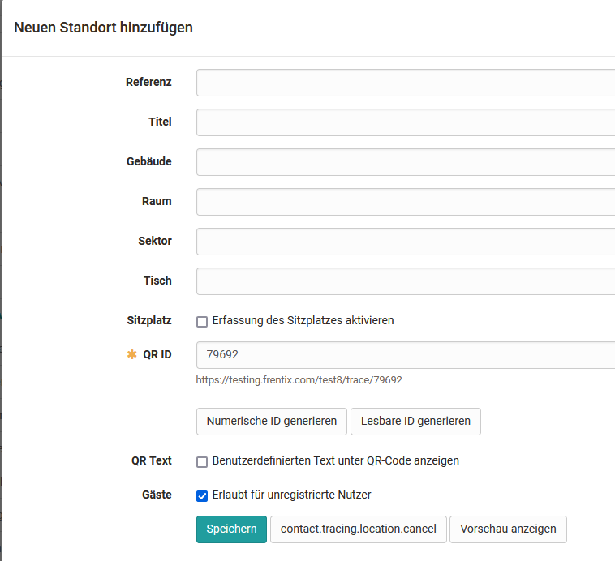Click into the Raum text field
The image size is (615, 561).
pos(406,202)
